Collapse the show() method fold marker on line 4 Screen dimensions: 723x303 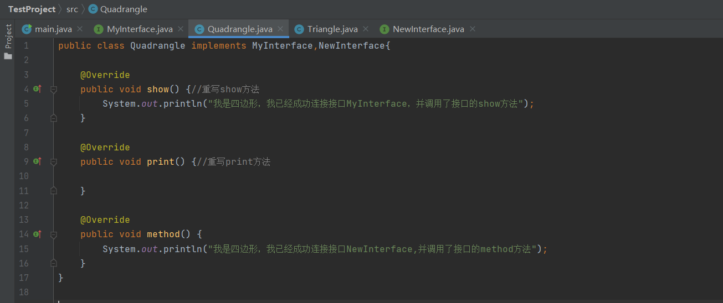[54, 89]
